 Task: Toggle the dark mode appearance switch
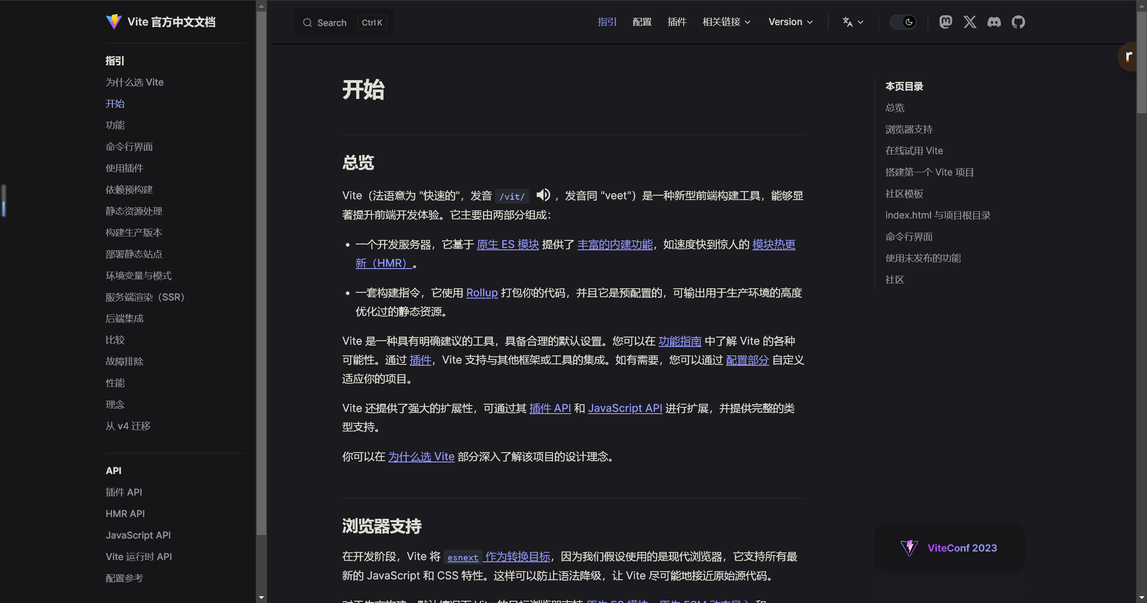[x=903, y=22]
